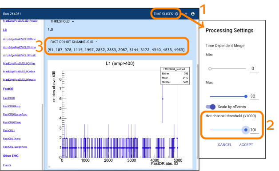The height and width of the screenshot is (171, 279).
Task: Collapse the THRESHOLD section arrow
Action: coord(73,21)
